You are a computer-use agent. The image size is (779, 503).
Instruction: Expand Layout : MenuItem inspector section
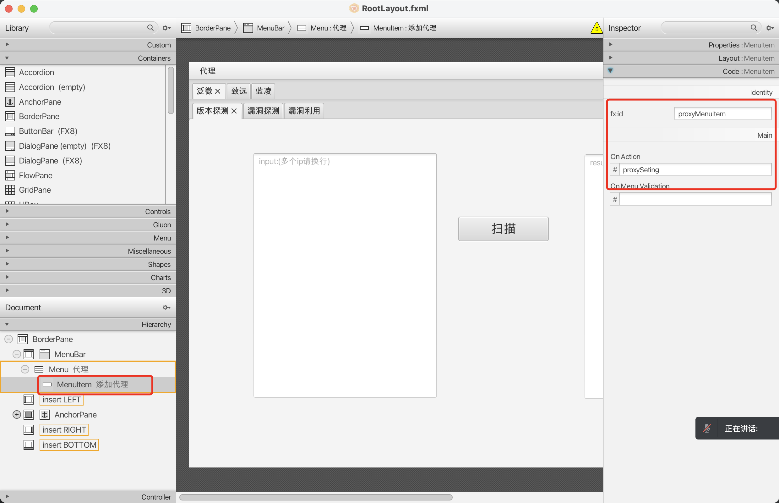point(611,58)
